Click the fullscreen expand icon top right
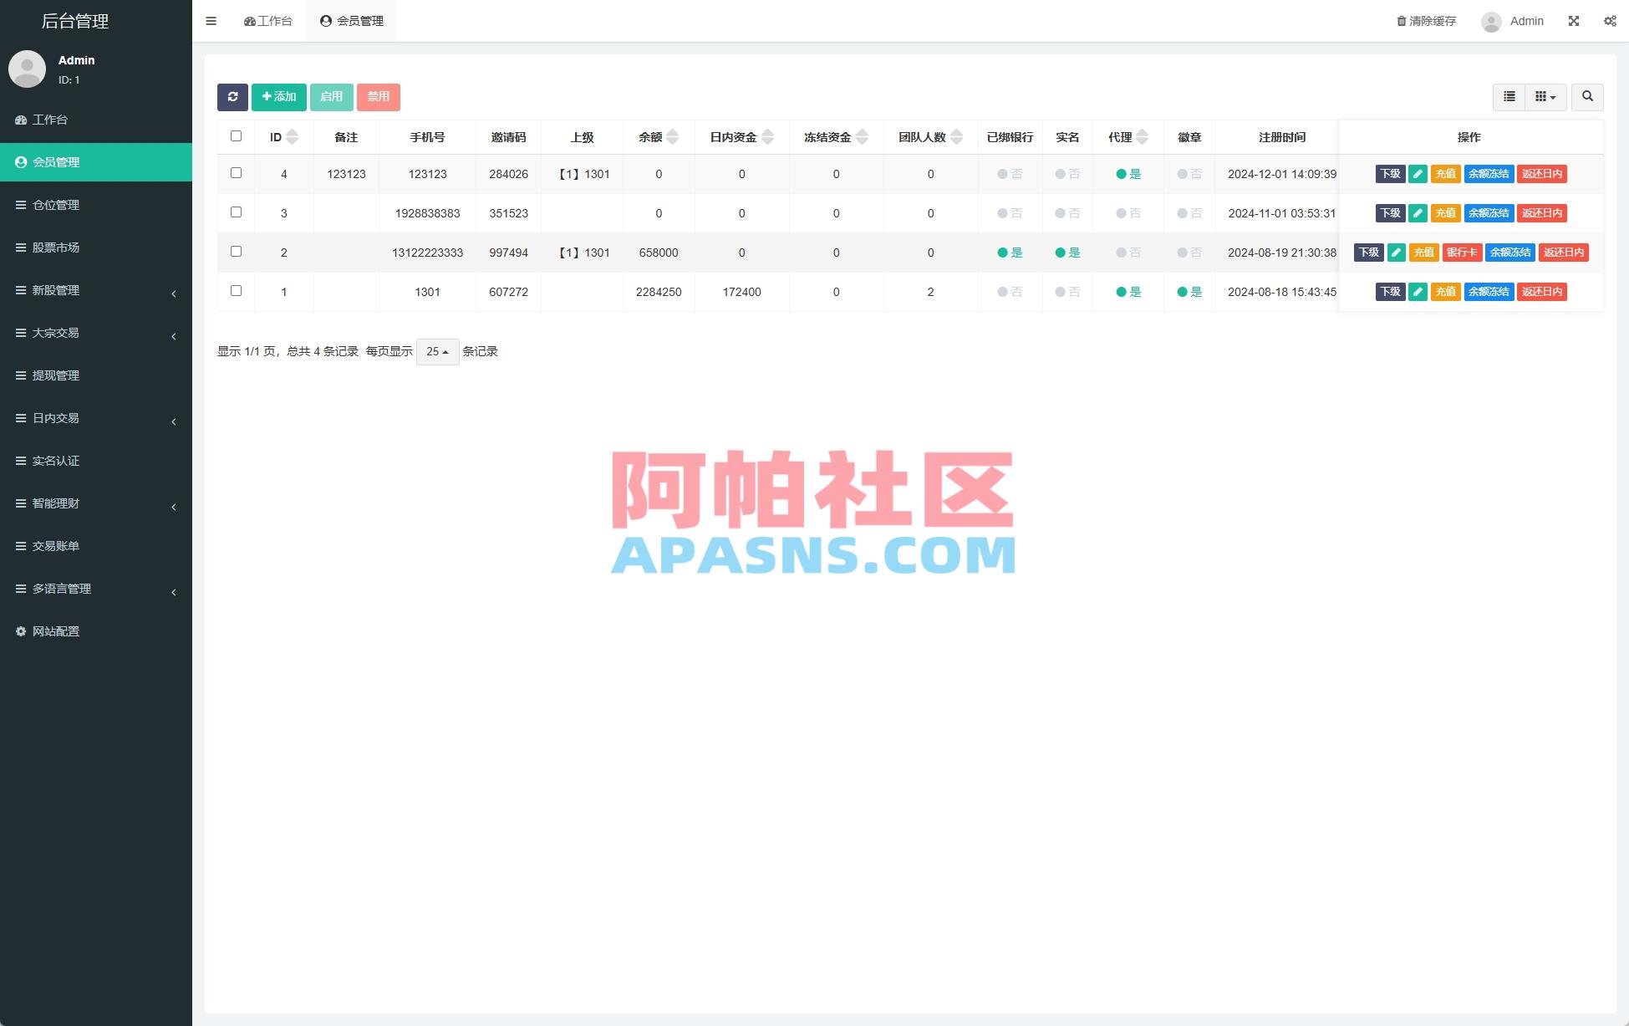The width and height of the screenshot is (1629, 1026). tap(1574, 21)
